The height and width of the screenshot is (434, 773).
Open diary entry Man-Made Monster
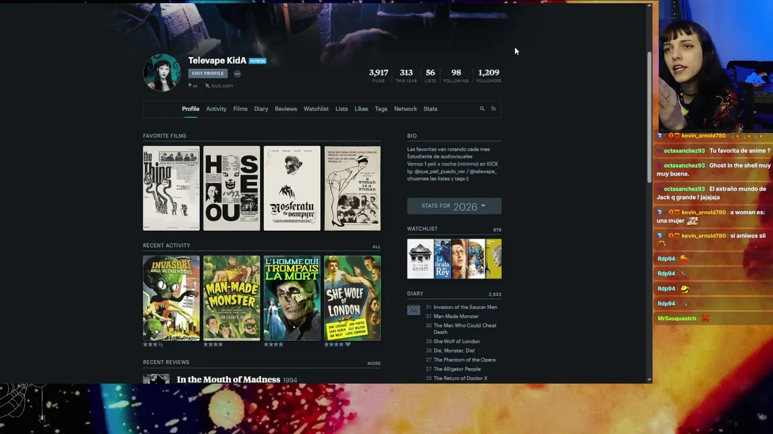coord(456,316)
